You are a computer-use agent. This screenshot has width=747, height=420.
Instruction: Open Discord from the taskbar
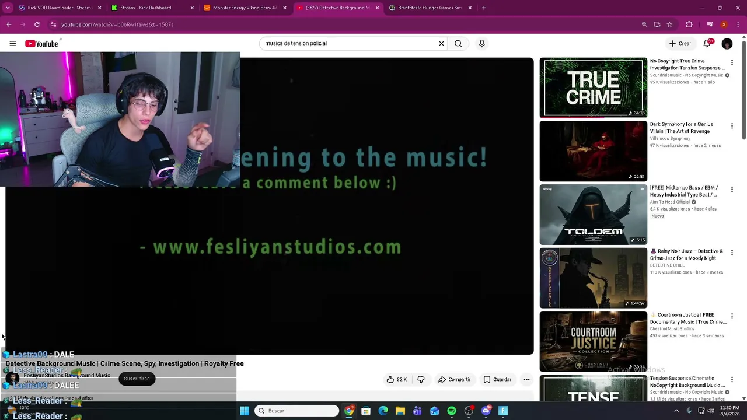(x=486, y=411)
